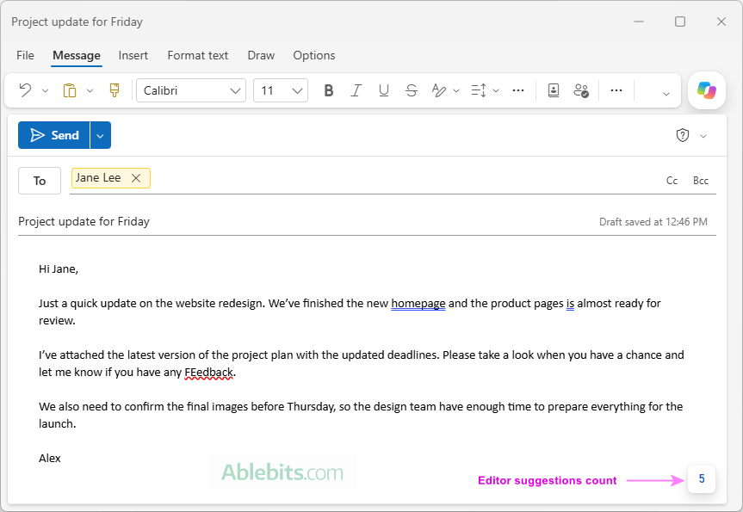
Task: Expand the sensitivity dropdown chevron
Action: [703, 137]
